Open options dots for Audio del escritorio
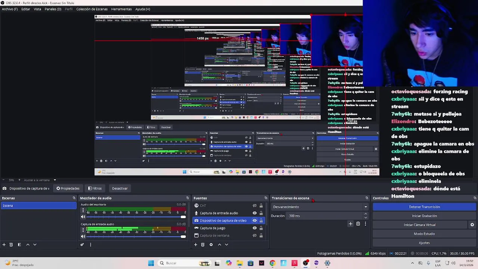 pyautogui.click(x=83, y=211)
